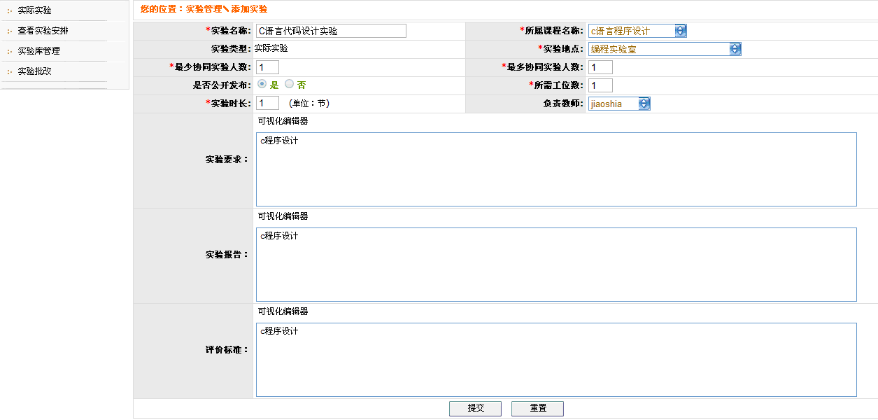Click inside the 实验要求 editor area
The image size is (878, 420).
[556, 169]
